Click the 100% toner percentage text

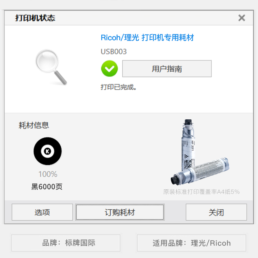[x=48, y=174]
